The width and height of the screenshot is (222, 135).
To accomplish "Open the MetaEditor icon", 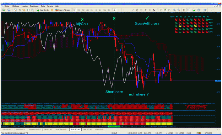I will coord(52,10).
